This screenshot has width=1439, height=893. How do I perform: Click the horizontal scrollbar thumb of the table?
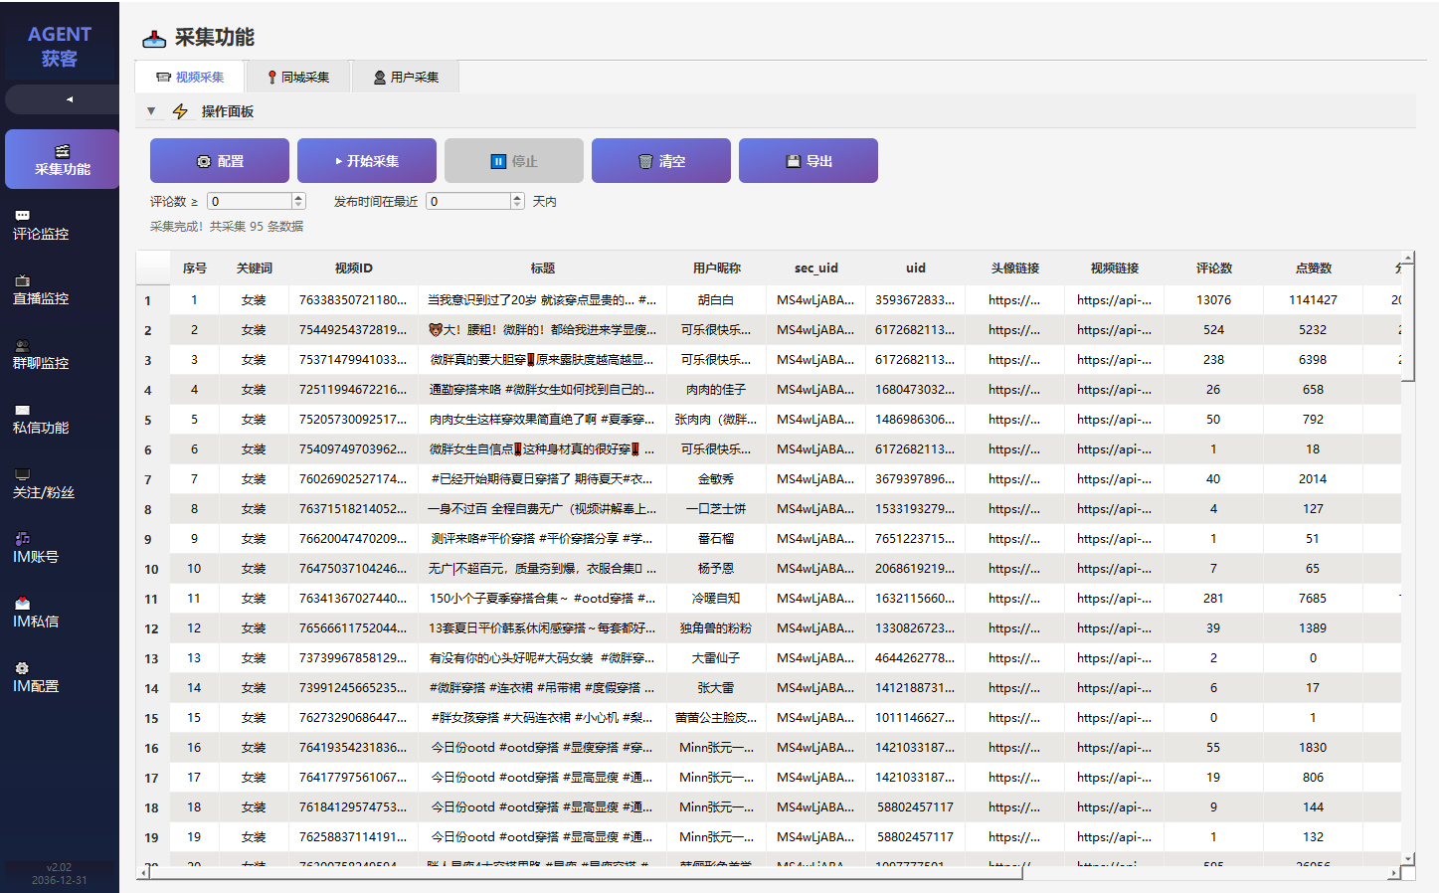[587, 873]
